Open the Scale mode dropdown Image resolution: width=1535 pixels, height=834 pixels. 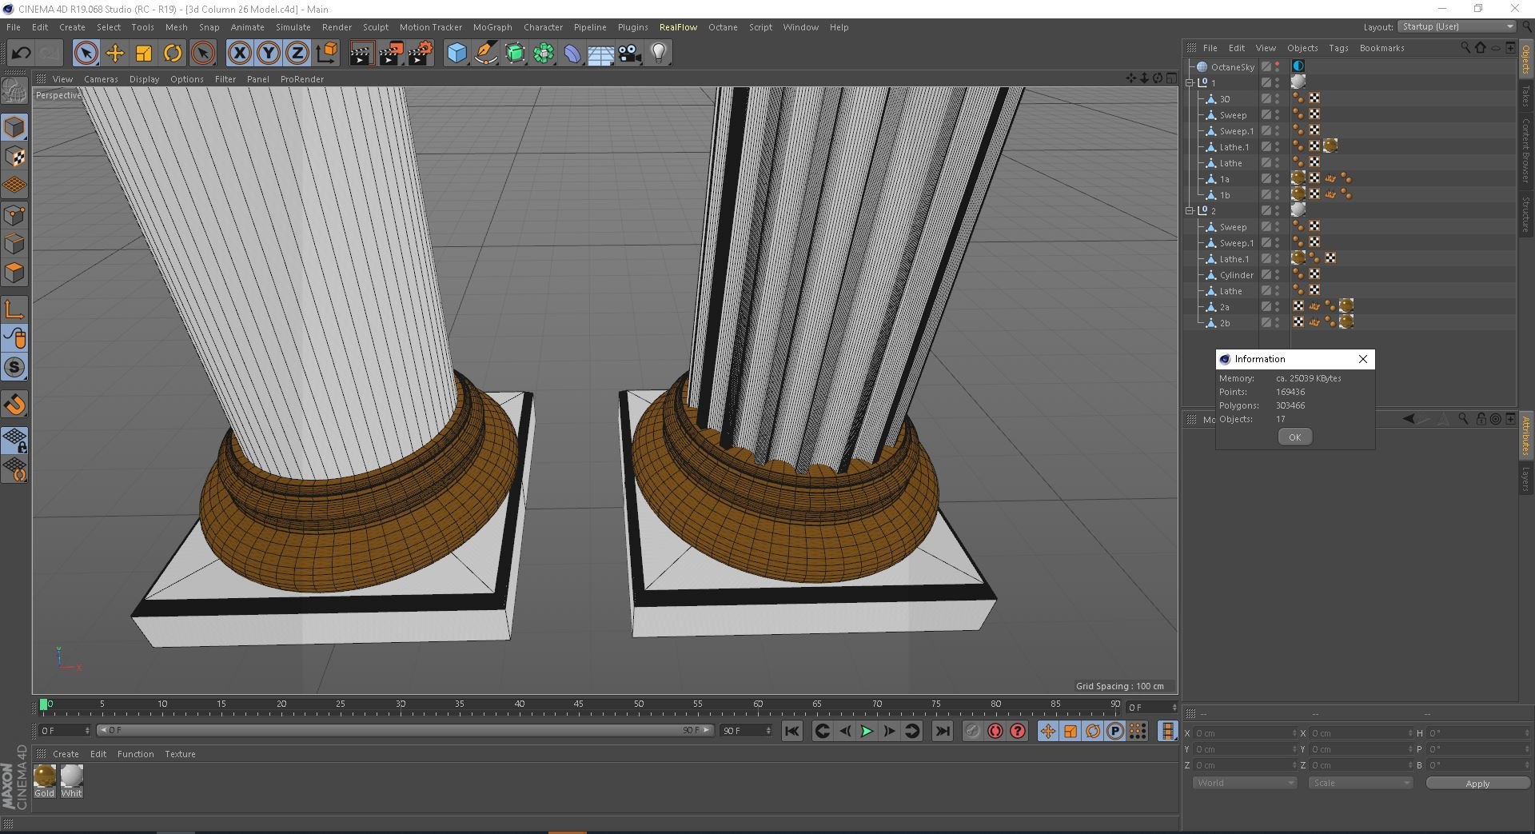click(1361, 783)
